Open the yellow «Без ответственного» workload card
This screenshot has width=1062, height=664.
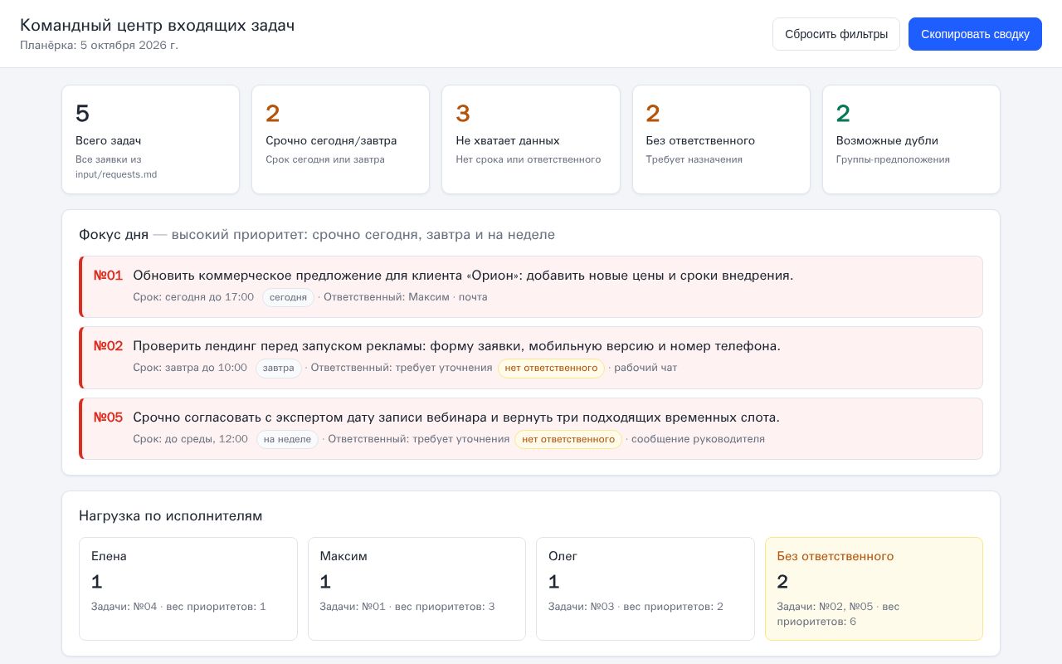click(x=874, y=588)
